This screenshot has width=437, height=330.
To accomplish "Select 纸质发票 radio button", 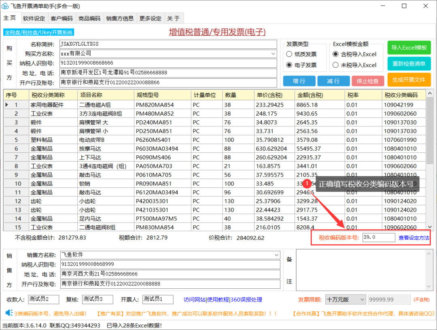I will tap(289, 54).
